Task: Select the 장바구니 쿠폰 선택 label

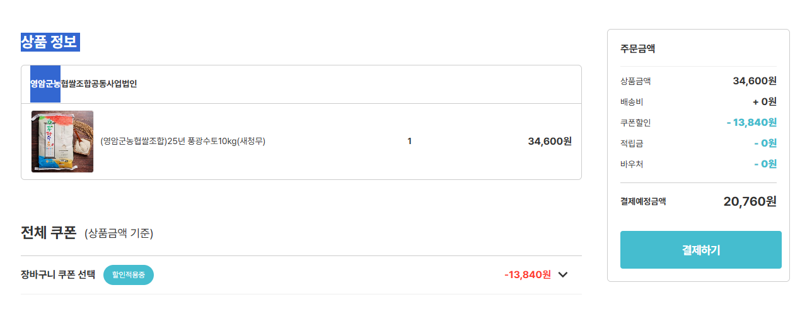Action: coord(58,275)
